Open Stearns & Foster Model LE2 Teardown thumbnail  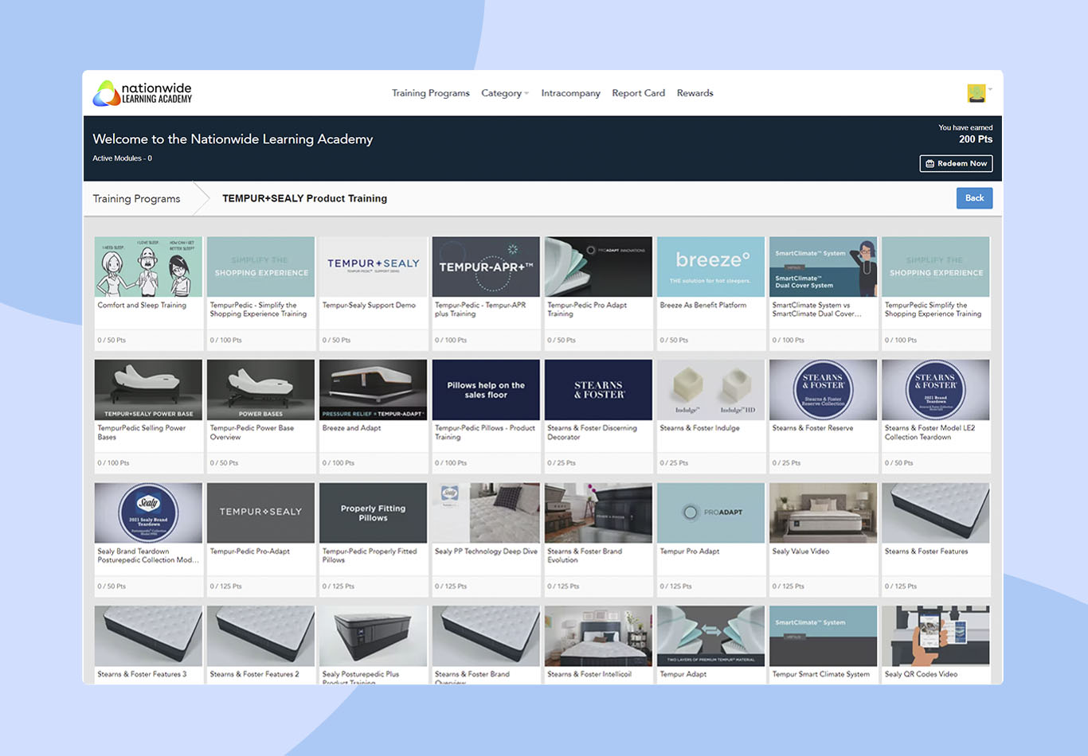(x=936, y=389)
